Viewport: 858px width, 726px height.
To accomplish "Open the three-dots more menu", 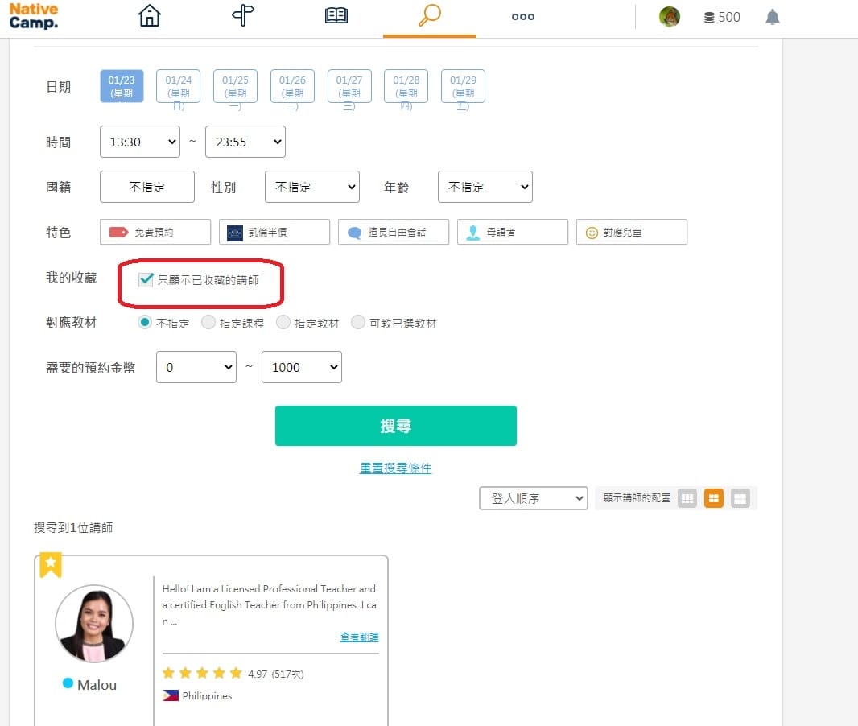I will coord(523,17).
